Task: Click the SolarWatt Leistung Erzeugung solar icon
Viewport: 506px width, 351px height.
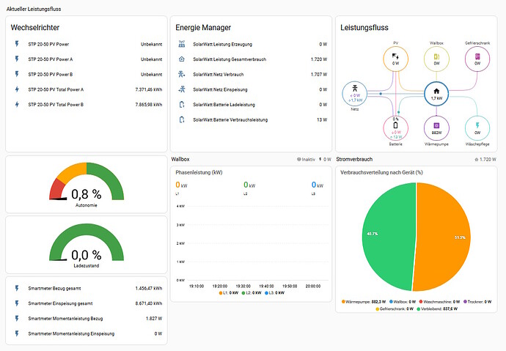Action: coord(182,44)
